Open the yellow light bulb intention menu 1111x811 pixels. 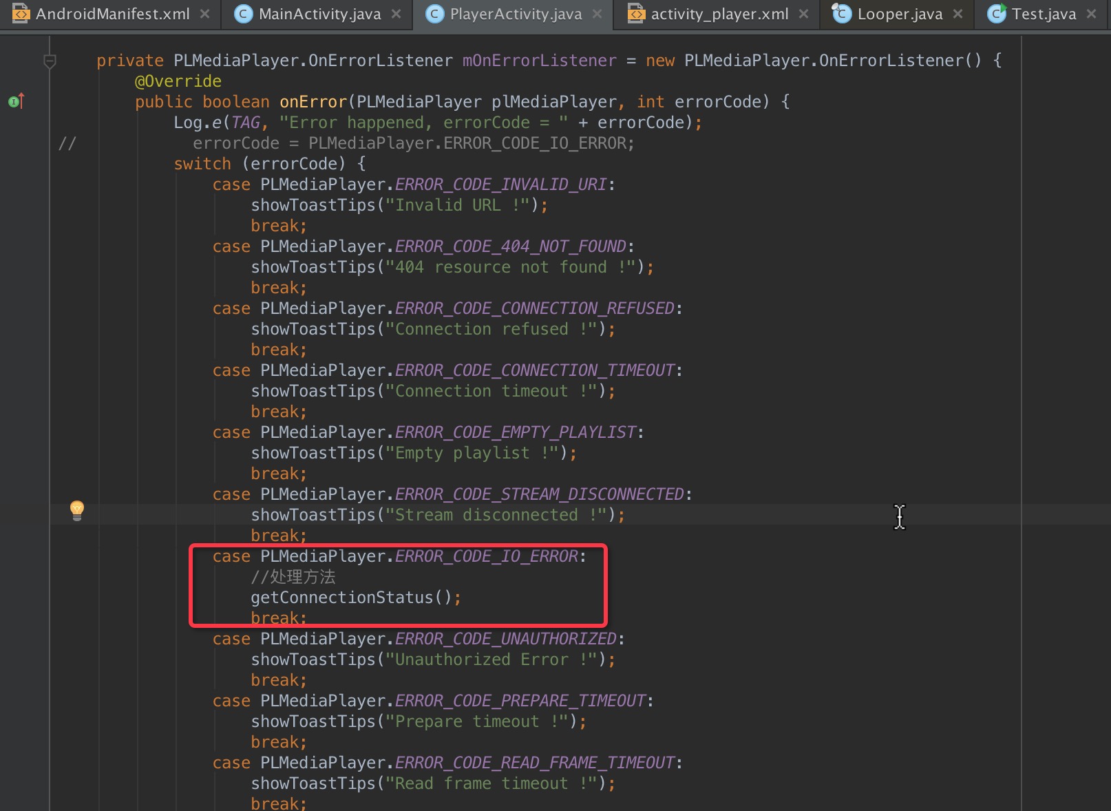point(77,510)
